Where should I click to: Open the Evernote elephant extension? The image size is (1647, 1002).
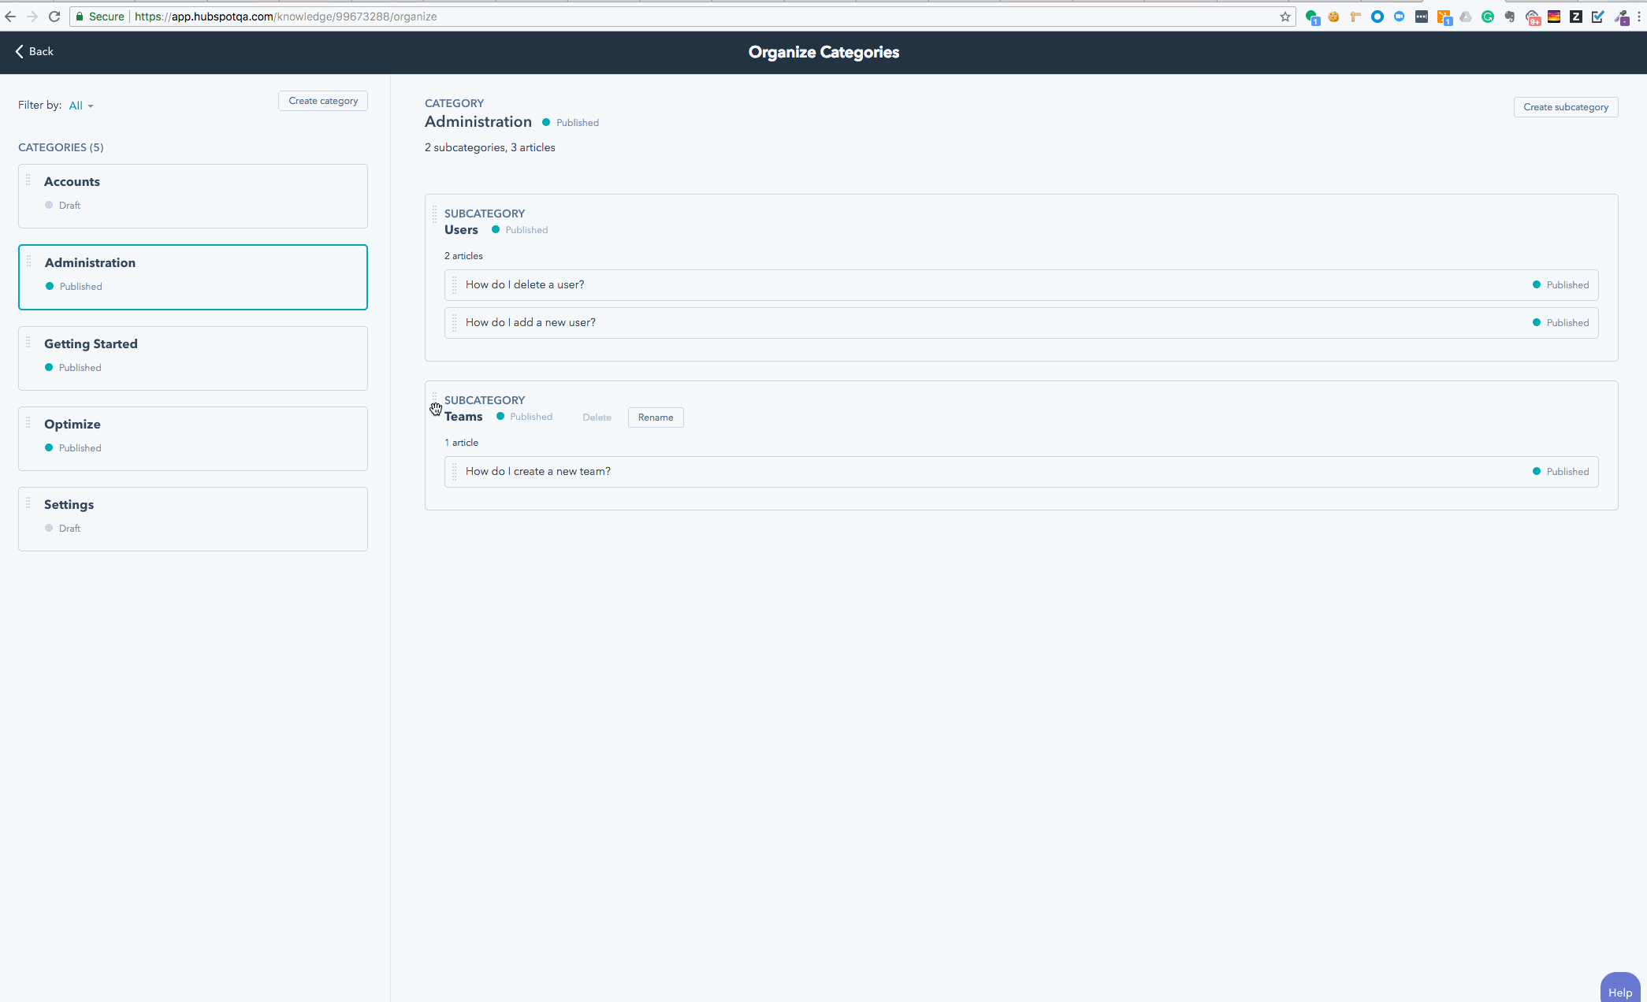coord(1510,17)
